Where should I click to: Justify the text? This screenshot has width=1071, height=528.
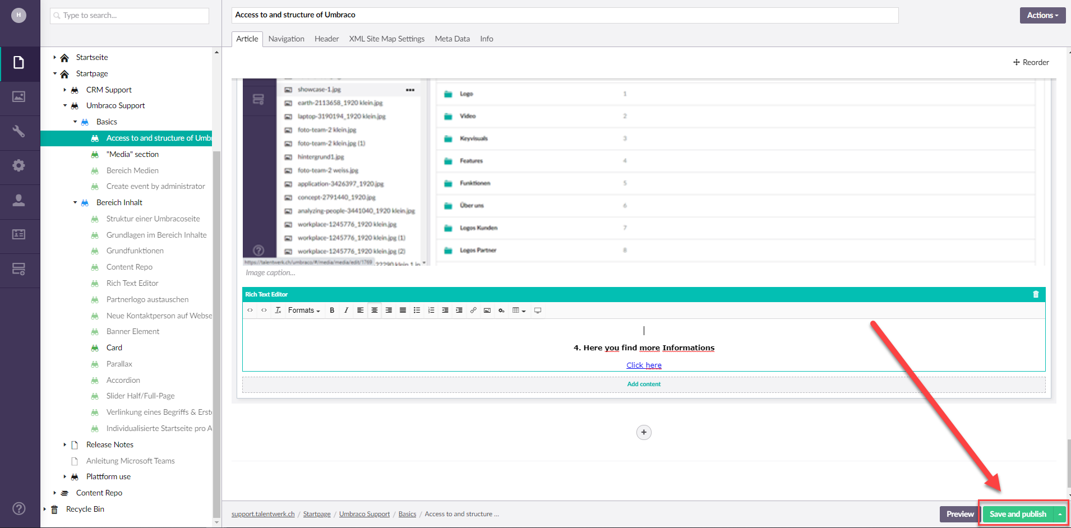[x=403, y=311]
